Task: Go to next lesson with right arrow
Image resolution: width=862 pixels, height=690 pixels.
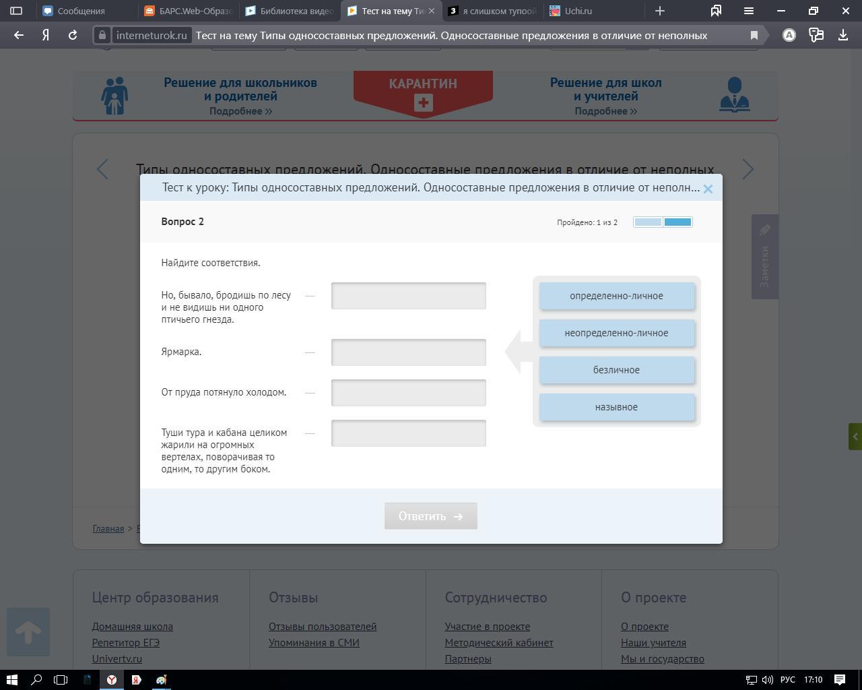Action: [x=748, y=169]
